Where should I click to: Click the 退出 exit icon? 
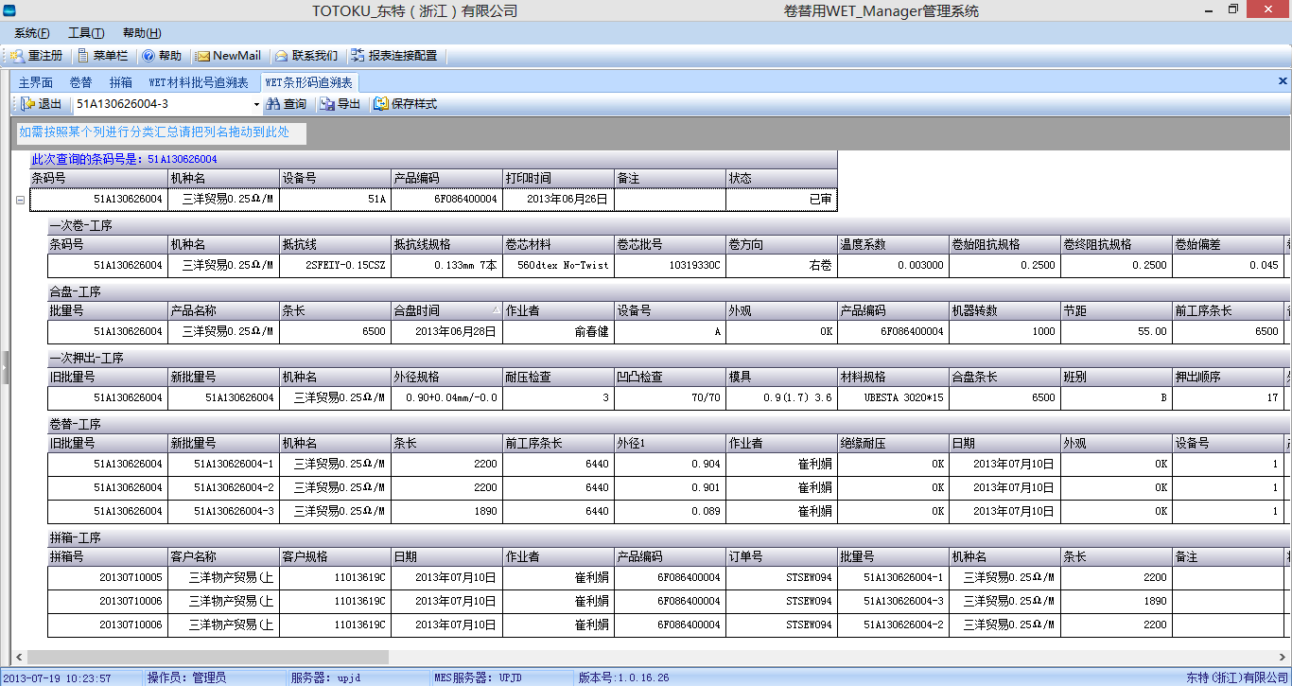point(27,104)
